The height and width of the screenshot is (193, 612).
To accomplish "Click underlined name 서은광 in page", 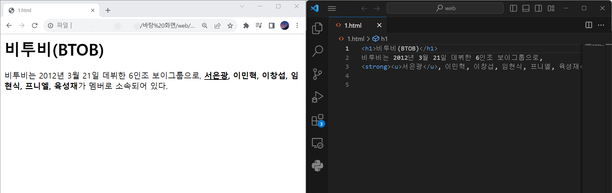I will pyautogui.click(x=216, y=75).
